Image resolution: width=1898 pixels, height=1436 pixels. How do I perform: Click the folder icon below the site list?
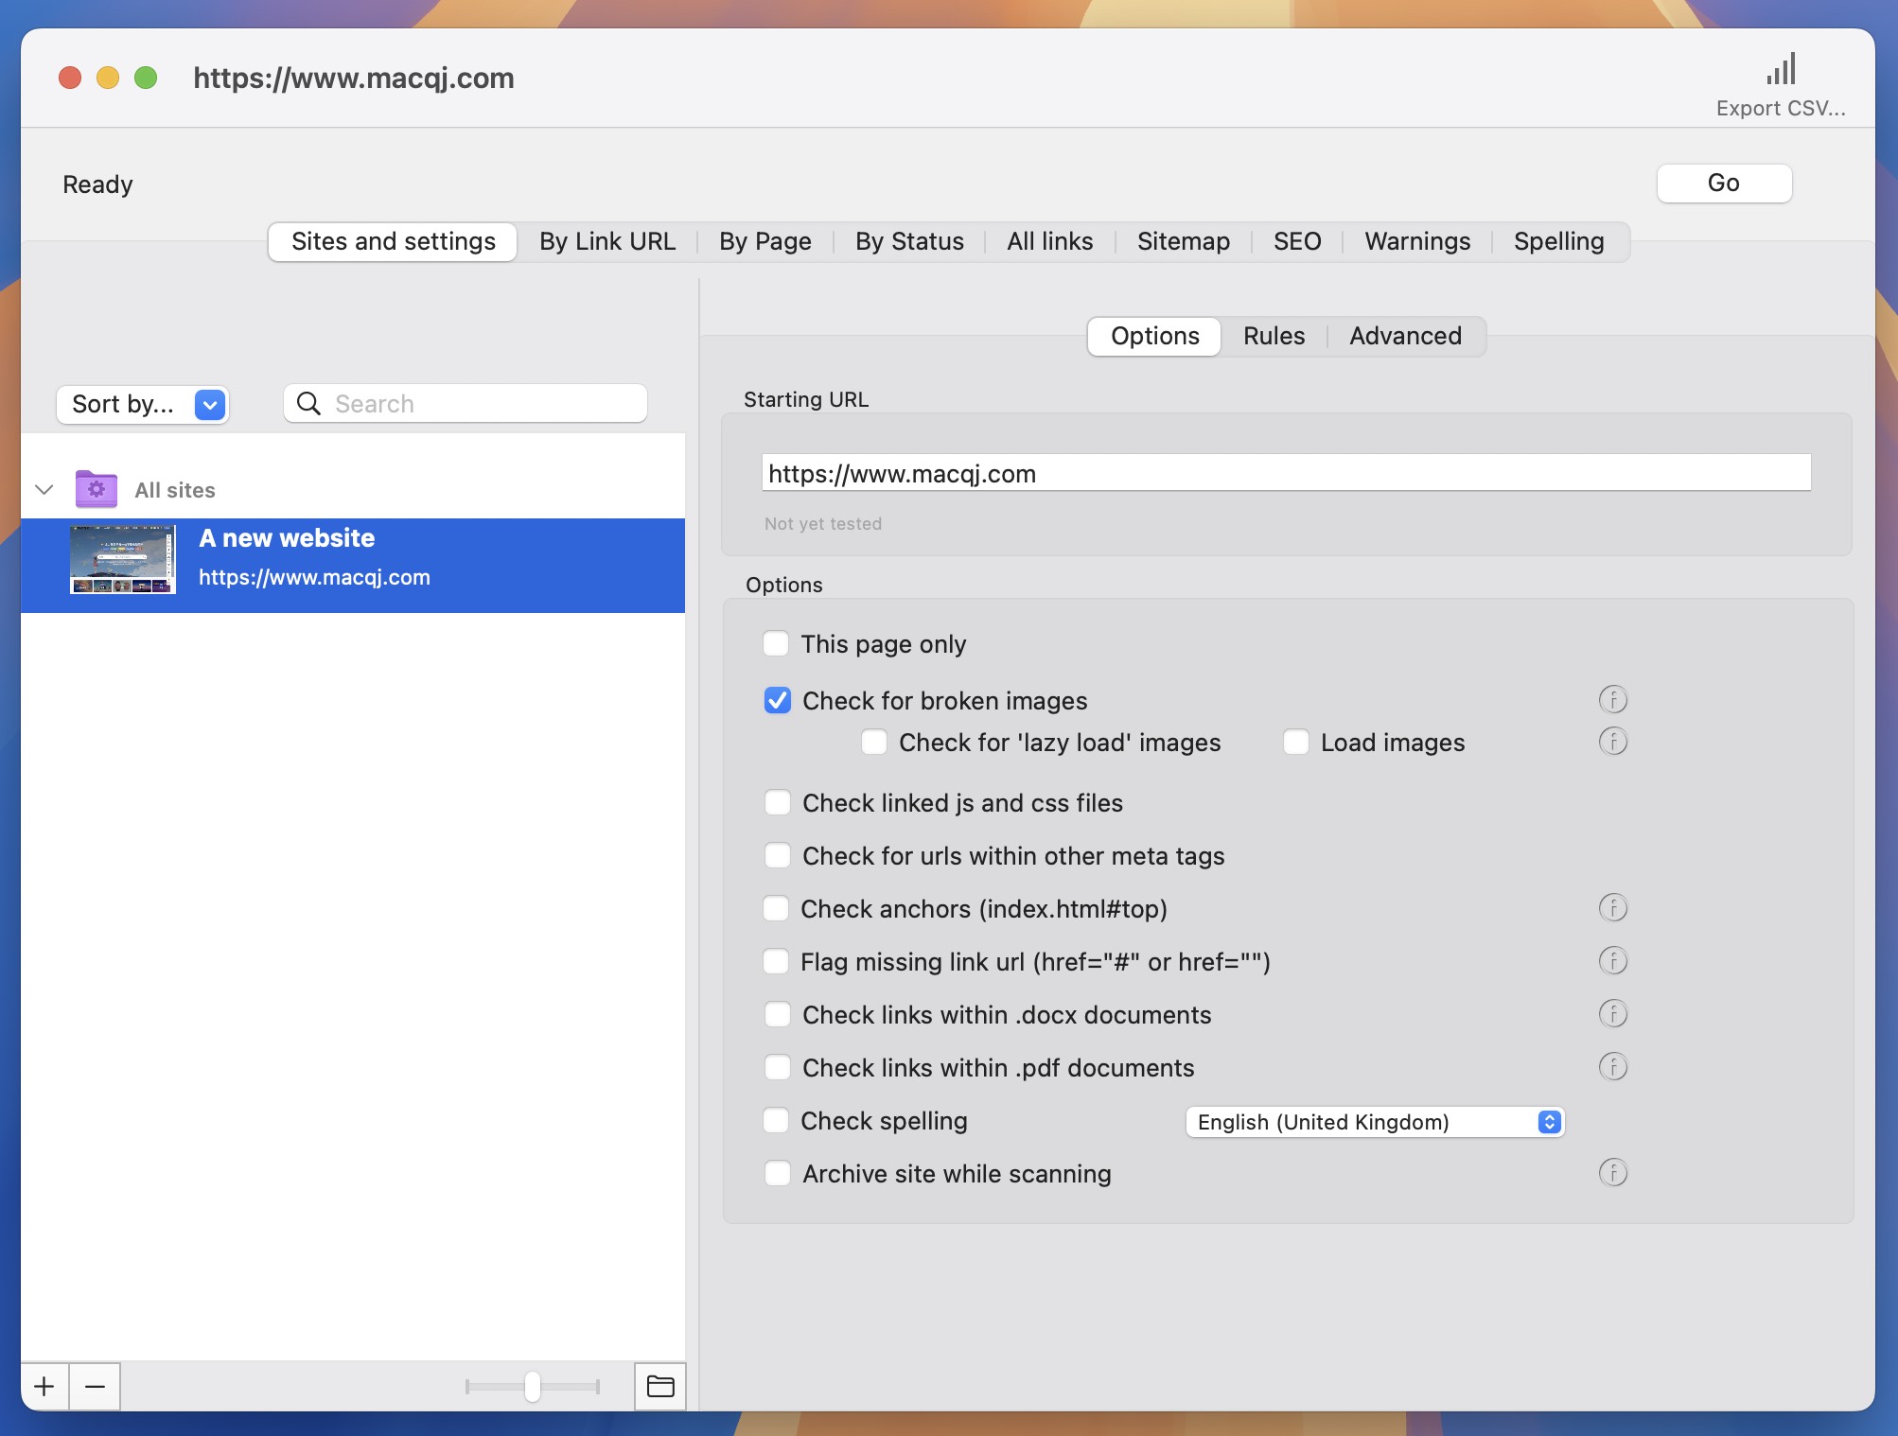659,1387
